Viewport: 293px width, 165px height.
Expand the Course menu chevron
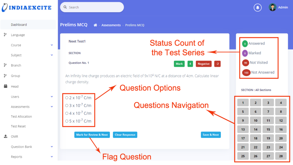[52, 45]
